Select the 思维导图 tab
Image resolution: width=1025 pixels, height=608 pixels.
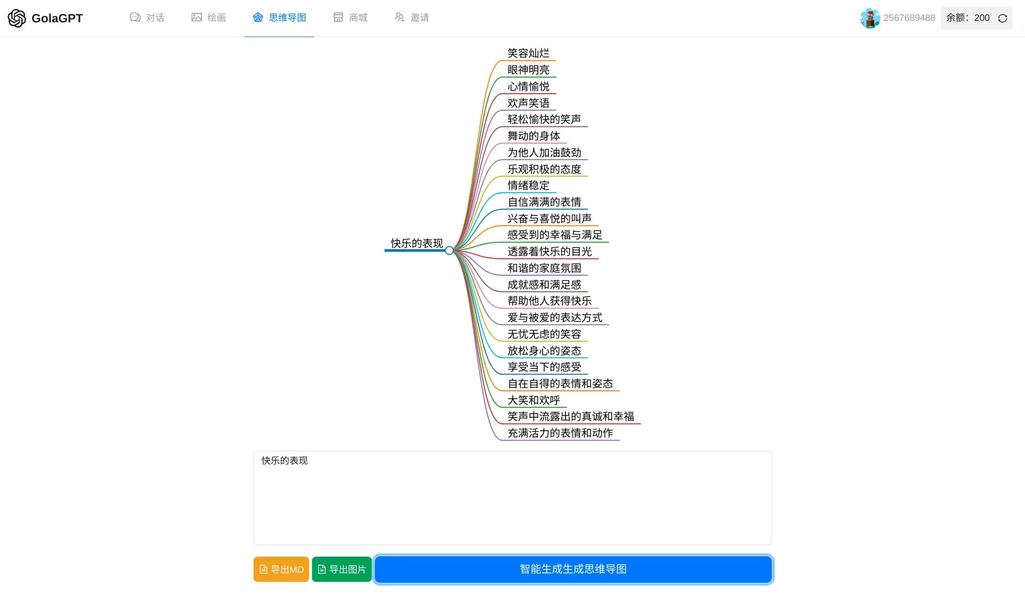click(x=279, y=18)
